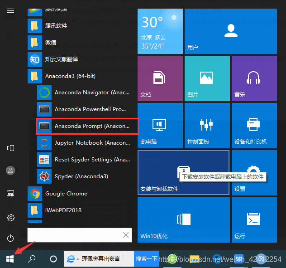Open the 图片 tile
286x268 pixels.
pyautogui.click(x=207, y=78)
